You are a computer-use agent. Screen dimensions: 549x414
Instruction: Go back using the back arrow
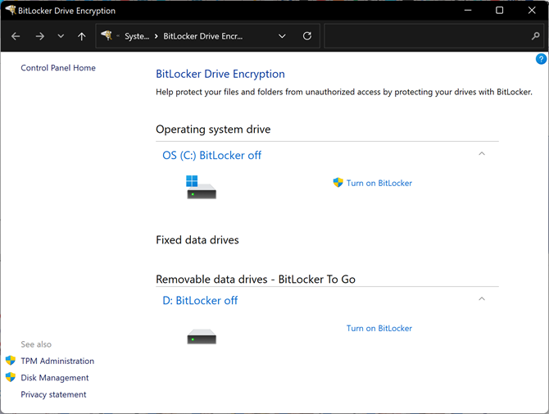click(x=16, y=36)
